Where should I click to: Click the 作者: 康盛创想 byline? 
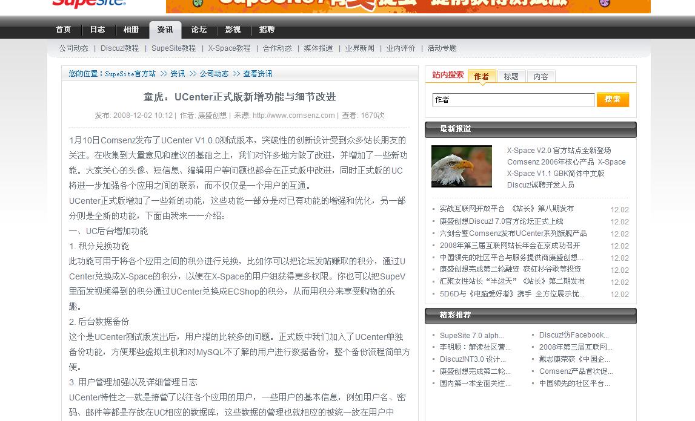click(x=203, y=116)
